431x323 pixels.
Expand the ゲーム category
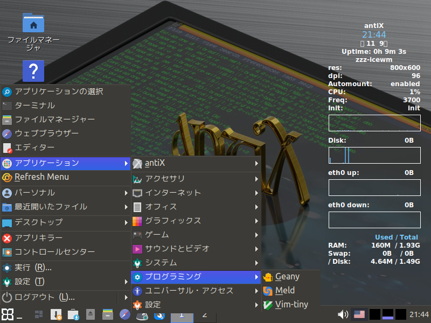coord(196,235)
